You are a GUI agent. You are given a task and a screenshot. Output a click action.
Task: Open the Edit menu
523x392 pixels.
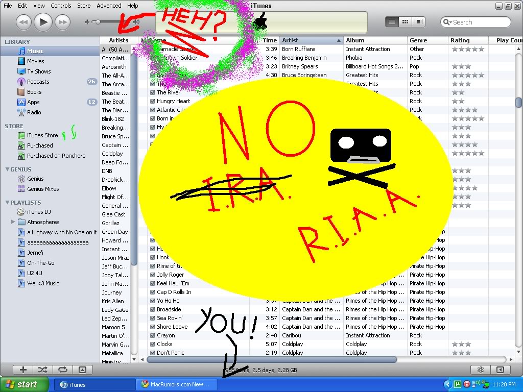coord(22,6)
